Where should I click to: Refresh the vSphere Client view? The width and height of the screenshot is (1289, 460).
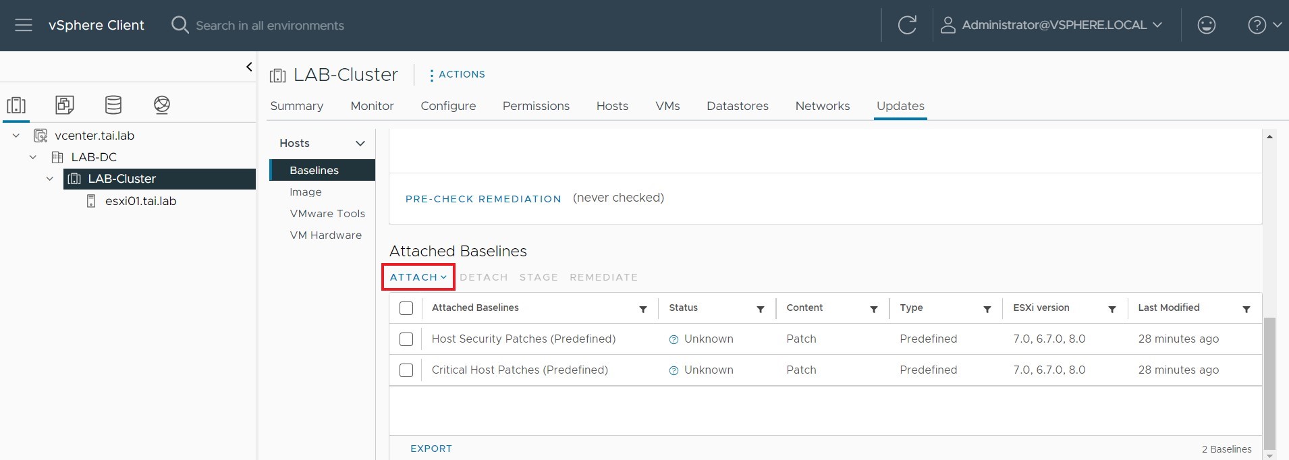pyautogui.click(x=907, y=25)
